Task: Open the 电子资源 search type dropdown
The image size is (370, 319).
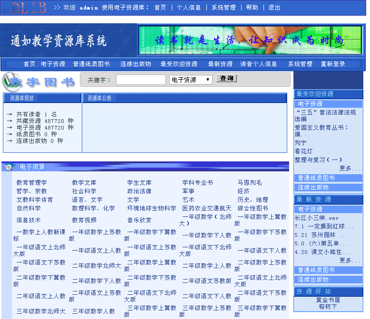Action: point(191,80)
